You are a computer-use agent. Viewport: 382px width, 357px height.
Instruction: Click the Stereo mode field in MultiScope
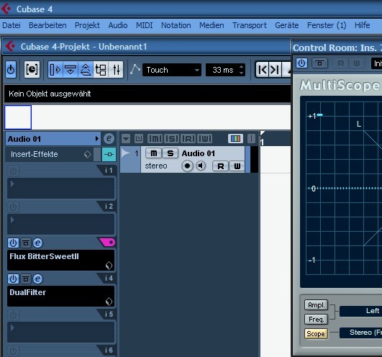(x=360, y=333)
